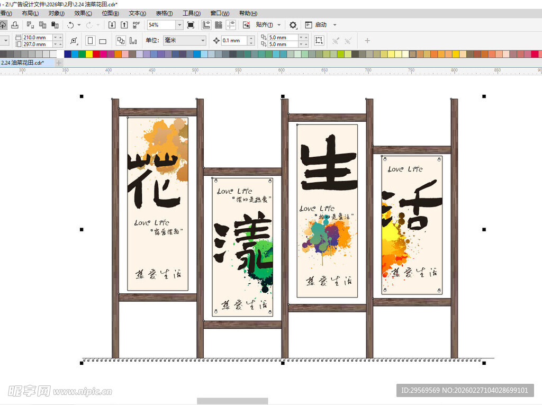
Task: Publish to PDF using the PDF icon
Action: pos(137,25)
